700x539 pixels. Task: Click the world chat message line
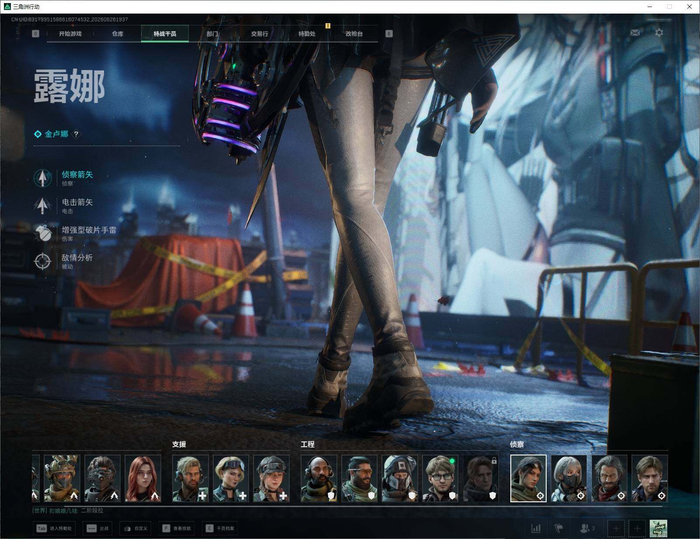point(68,510)
